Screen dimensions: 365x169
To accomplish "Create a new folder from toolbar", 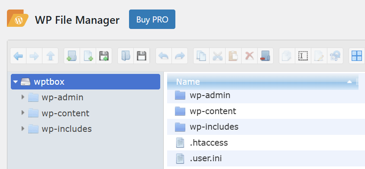I will click(72, 56).
